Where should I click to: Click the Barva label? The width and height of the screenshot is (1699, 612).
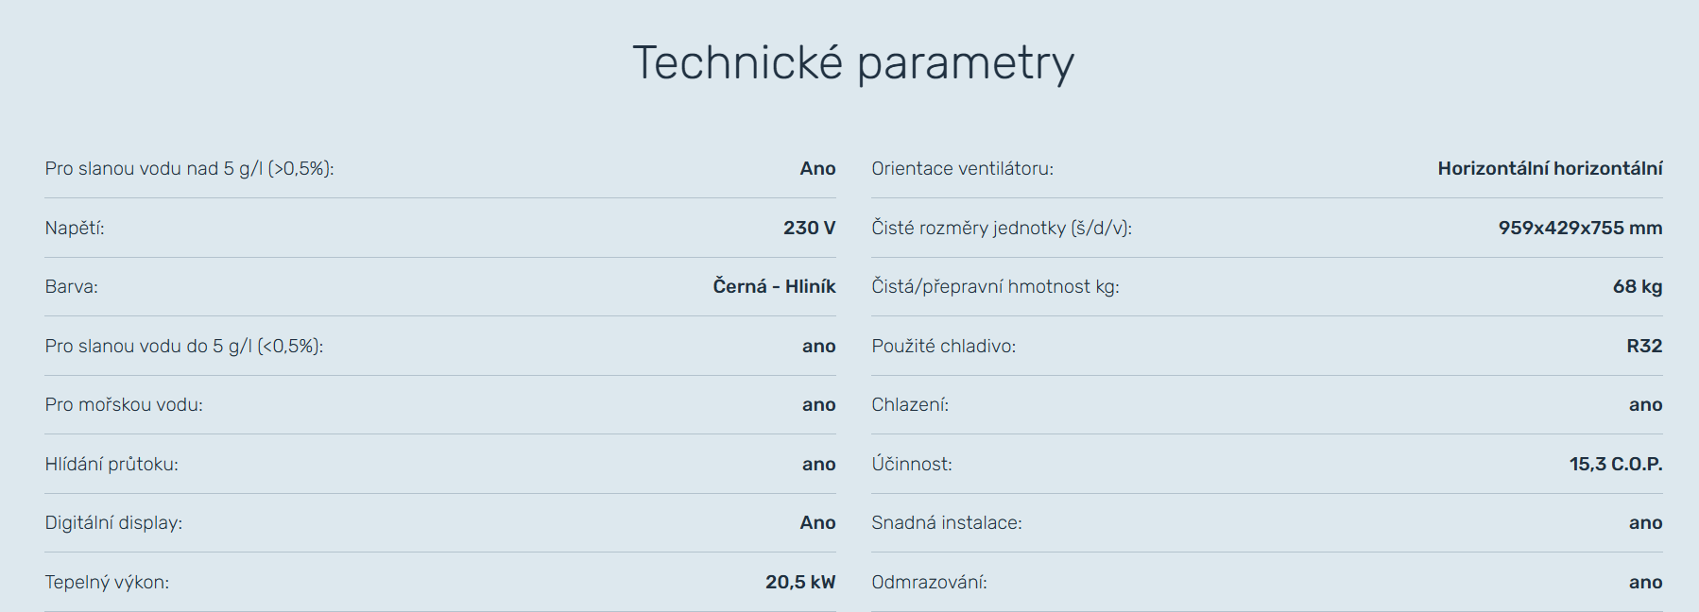[x=72, y=287]
